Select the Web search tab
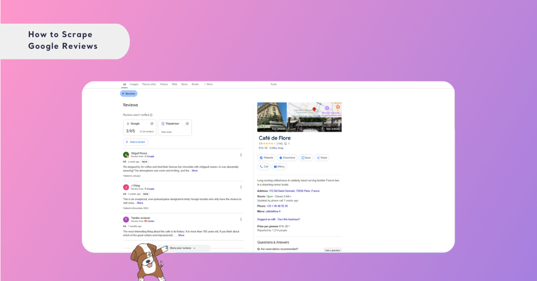Viewport: 537px width, 281px height. coord(174,84)
